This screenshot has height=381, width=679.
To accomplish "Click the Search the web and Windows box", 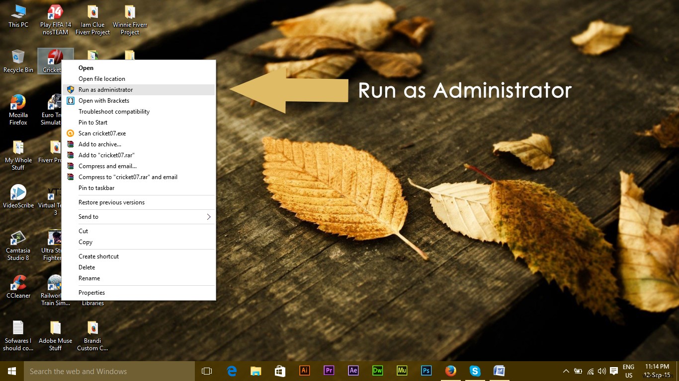I will tap(109, 371).
